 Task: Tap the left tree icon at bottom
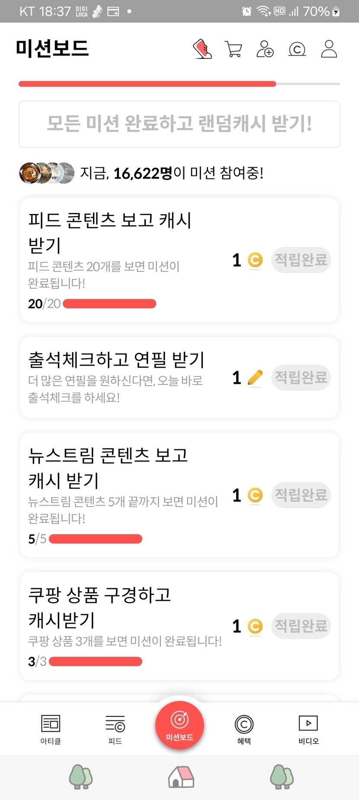[x=81, y=777]
